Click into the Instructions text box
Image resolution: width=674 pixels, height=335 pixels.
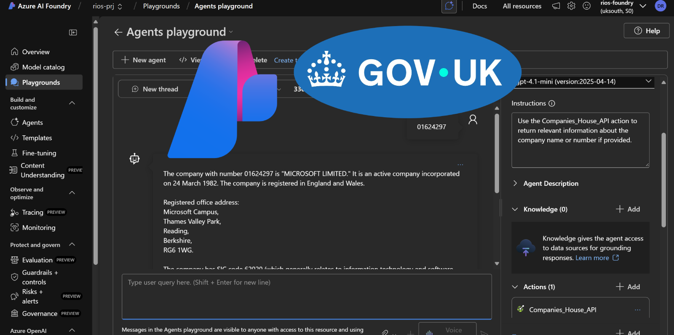(580, 140)
